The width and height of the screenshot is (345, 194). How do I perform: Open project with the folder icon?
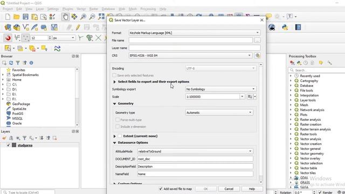tap(17, 17)
